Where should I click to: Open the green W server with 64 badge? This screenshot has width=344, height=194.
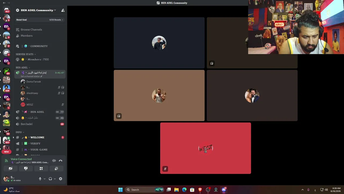pos(6,71)
